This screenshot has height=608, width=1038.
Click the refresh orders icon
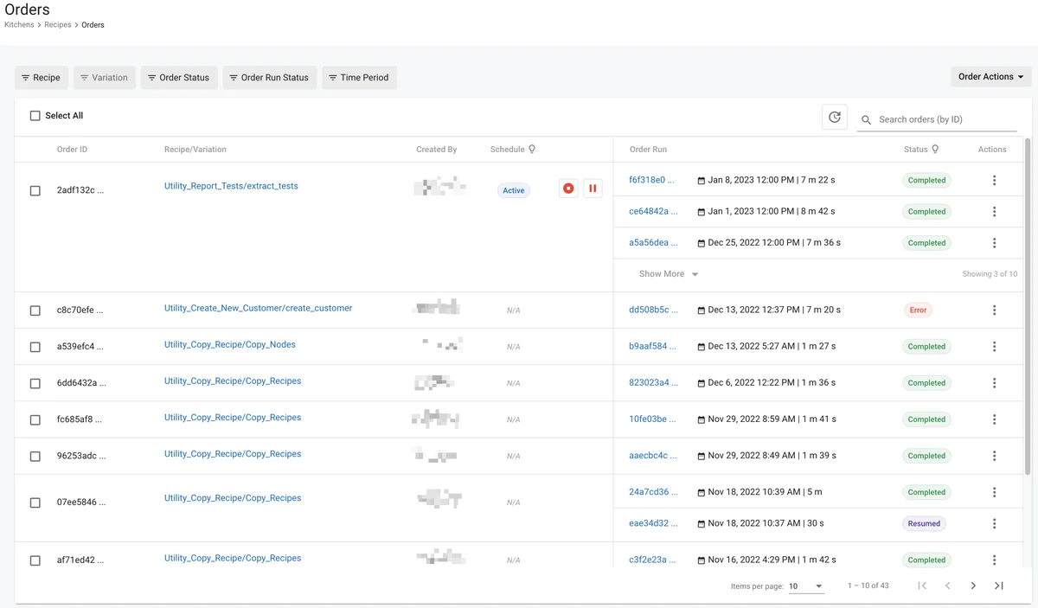click(834, 116)
